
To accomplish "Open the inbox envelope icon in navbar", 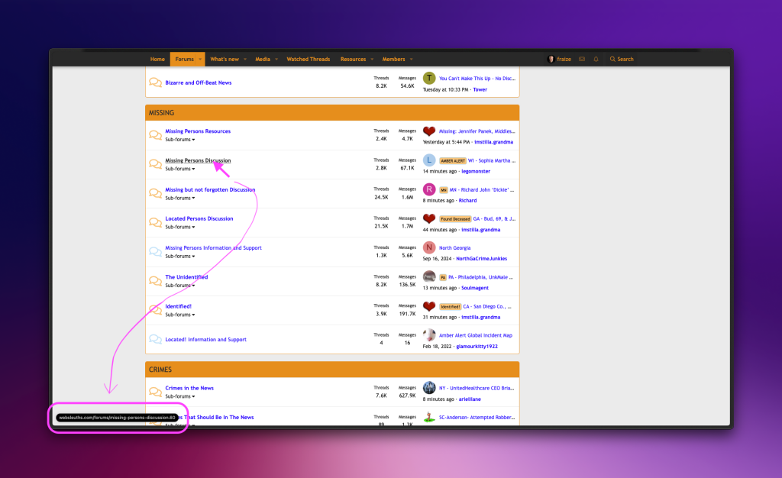I will 582,59.
